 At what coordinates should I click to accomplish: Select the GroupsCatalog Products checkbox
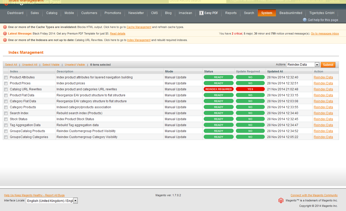[x=6, y=131]
